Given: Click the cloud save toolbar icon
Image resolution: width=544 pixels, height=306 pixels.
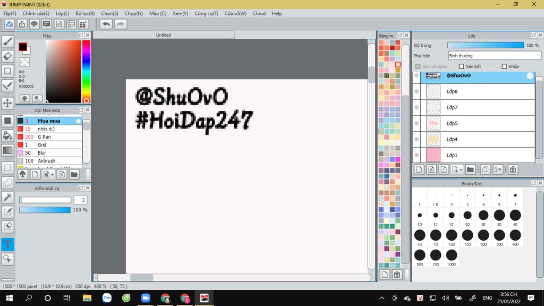Looking at the screenshot, I should [10, 24].
